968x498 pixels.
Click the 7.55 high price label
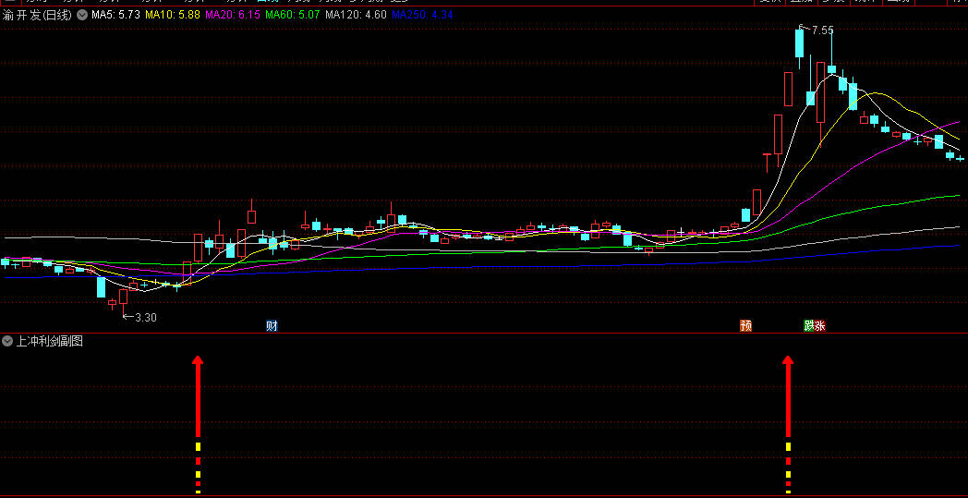click(822, 30)
